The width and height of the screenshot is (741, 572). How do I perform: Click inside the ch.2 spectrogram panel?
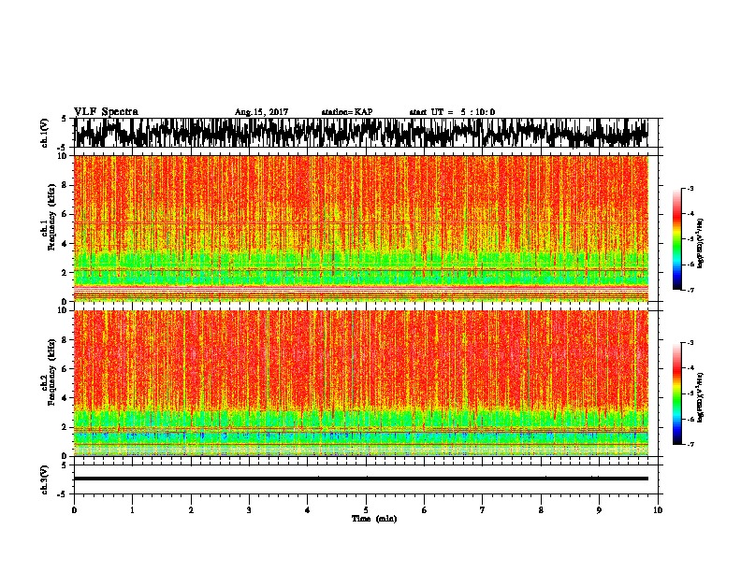[361, 383]
